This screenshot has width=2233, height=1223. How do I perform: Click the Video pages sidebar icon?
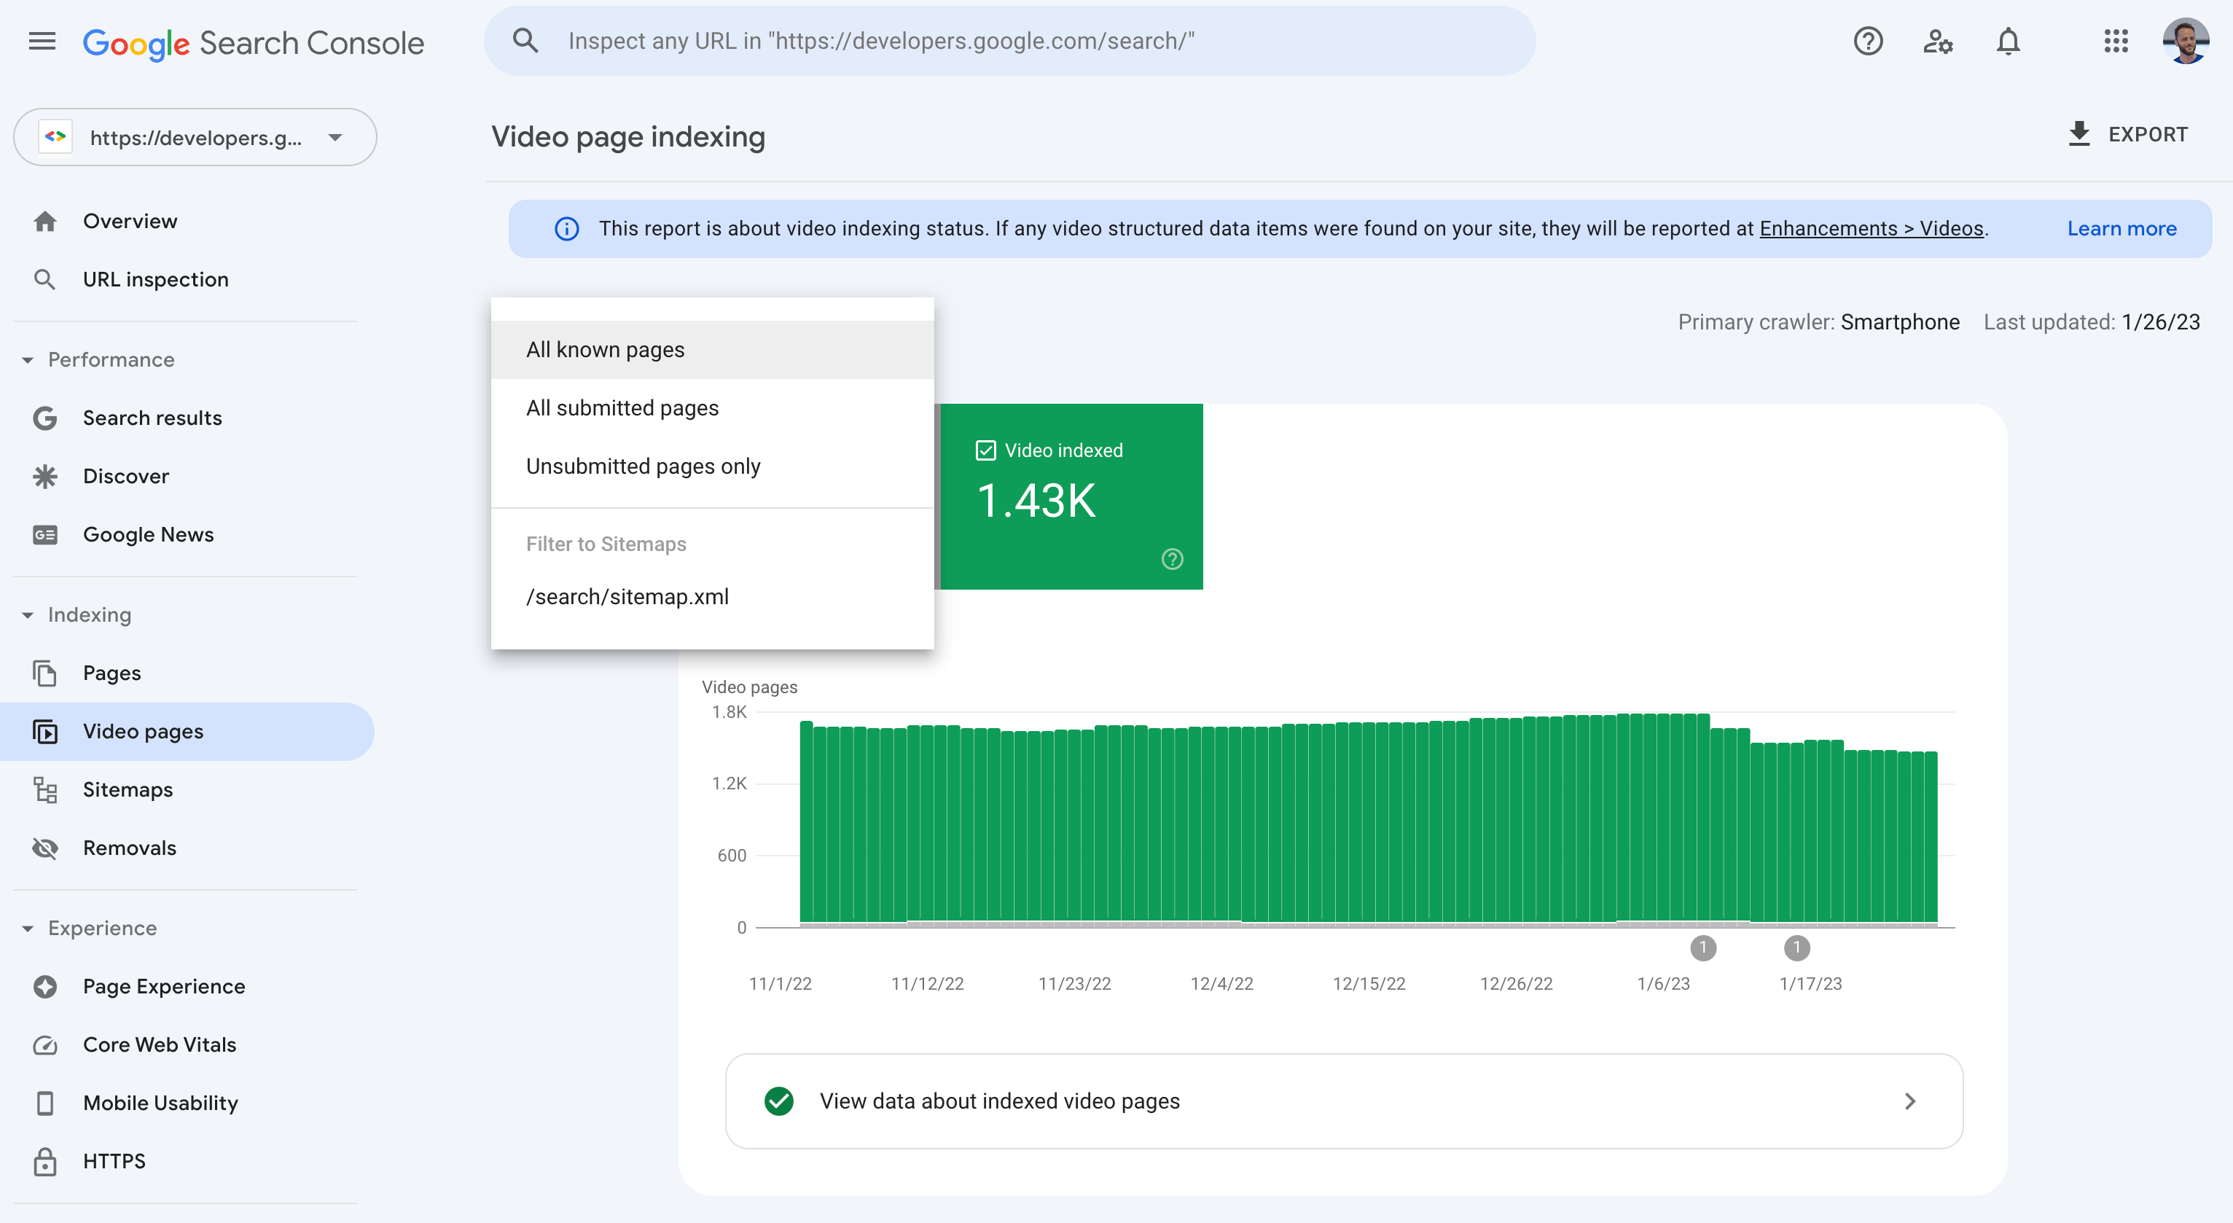pos(45,730)
